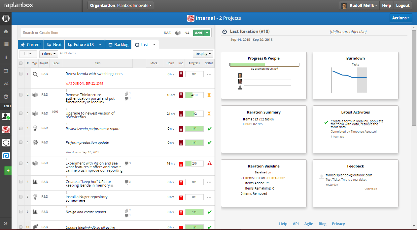Open the Blog footer link
This screenshot has height=230, width=417.
click(x=323, y=224)
